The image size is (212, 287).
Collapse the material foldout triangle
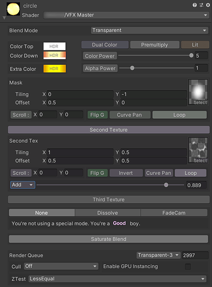click(x=4, y=18)
